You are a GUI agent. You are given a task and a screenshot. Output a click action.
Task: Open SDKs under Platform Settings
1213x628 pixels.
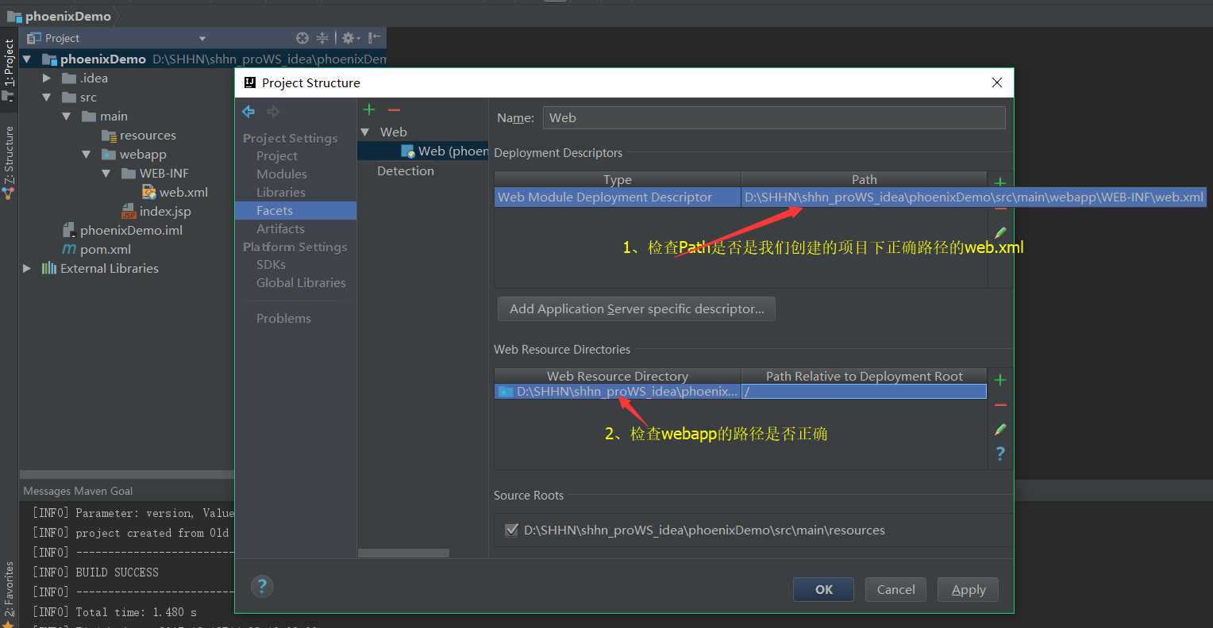271,265
